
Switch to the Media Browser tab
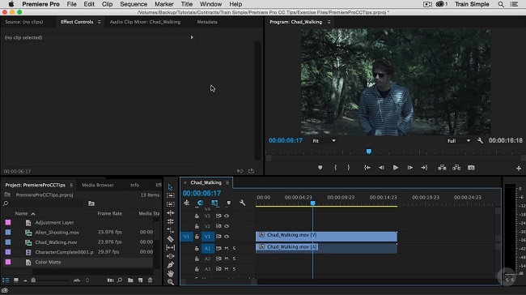coord(98,185)
